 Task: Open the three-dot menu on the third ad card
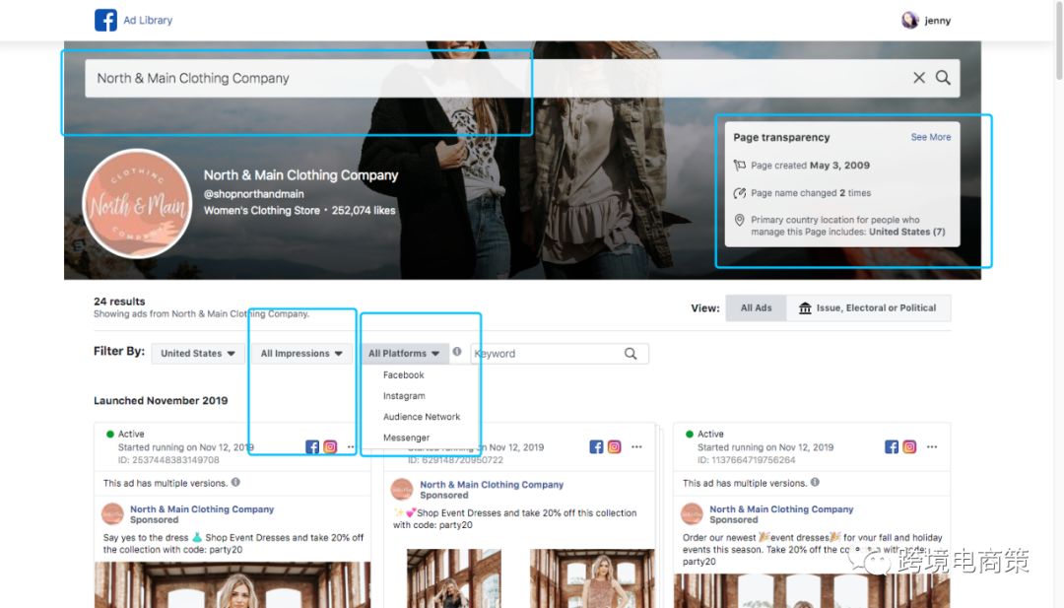(x=931, y=447)
